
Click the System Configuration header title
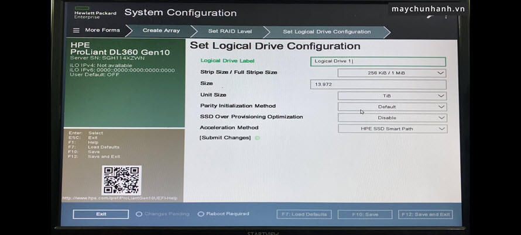180,13
